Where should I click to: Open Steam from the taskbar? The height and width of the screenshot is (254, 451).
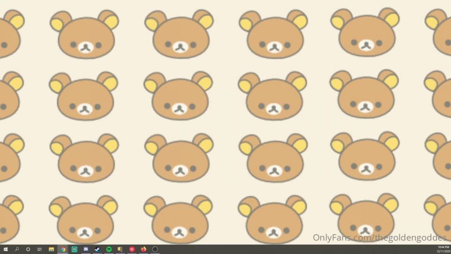tap(97, 249)
